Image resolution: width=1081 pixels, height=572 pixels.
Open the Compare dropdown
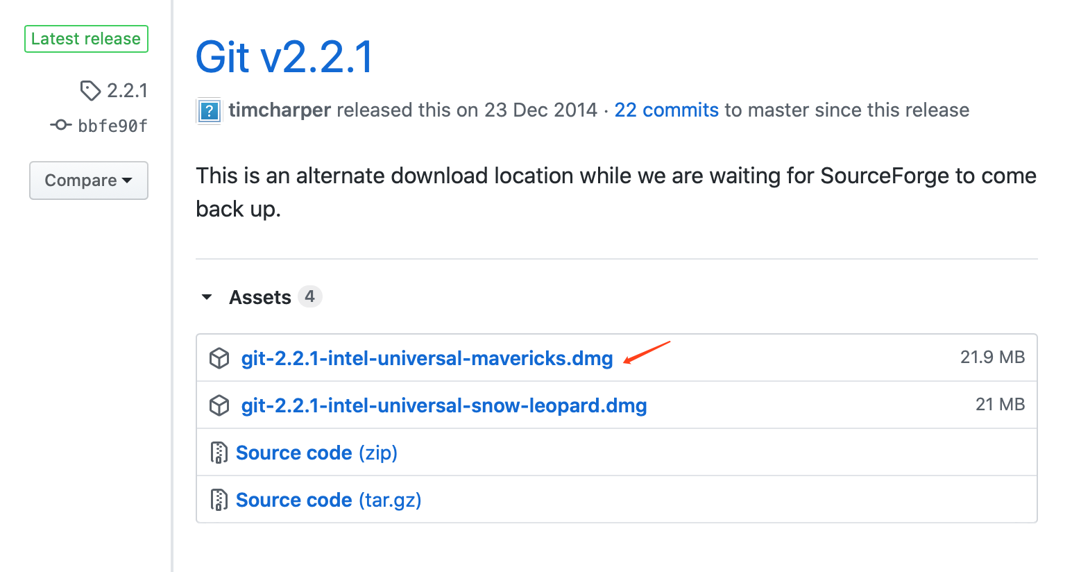coord(89,180)
